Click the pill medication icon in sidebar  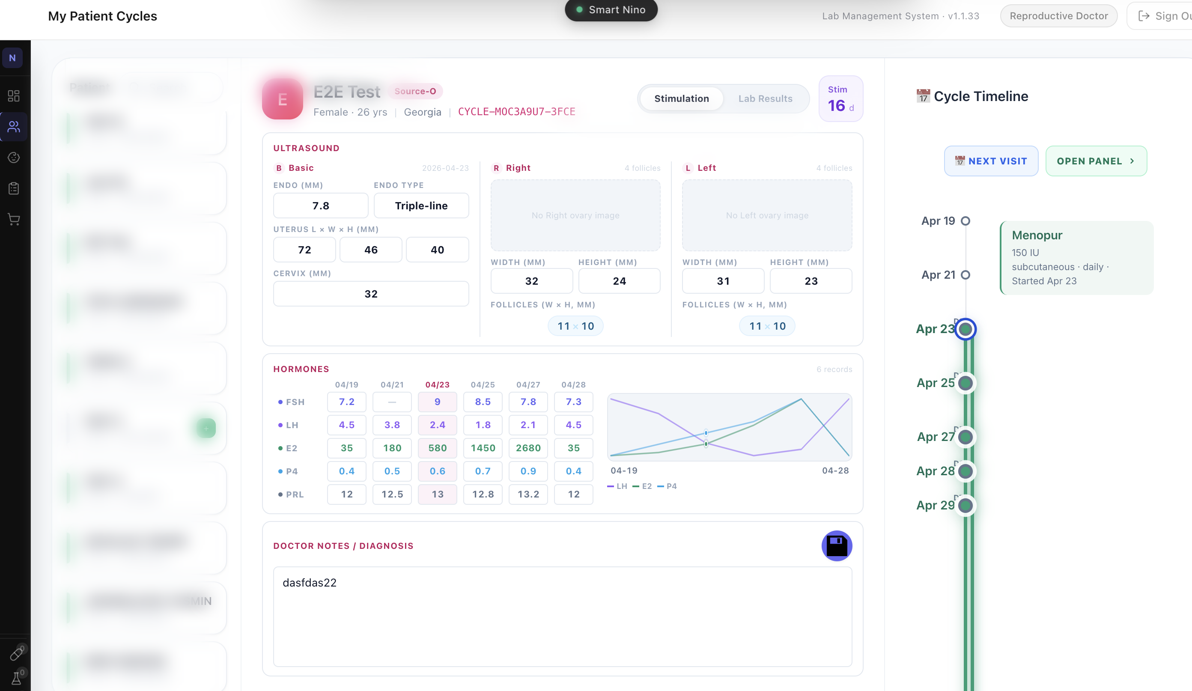coord(16,654)
